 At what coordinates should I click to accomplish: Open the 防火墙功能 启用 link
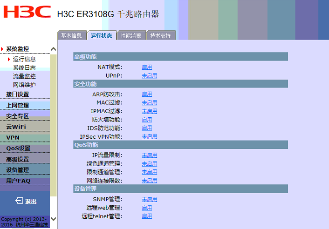[x=147, y=120]
